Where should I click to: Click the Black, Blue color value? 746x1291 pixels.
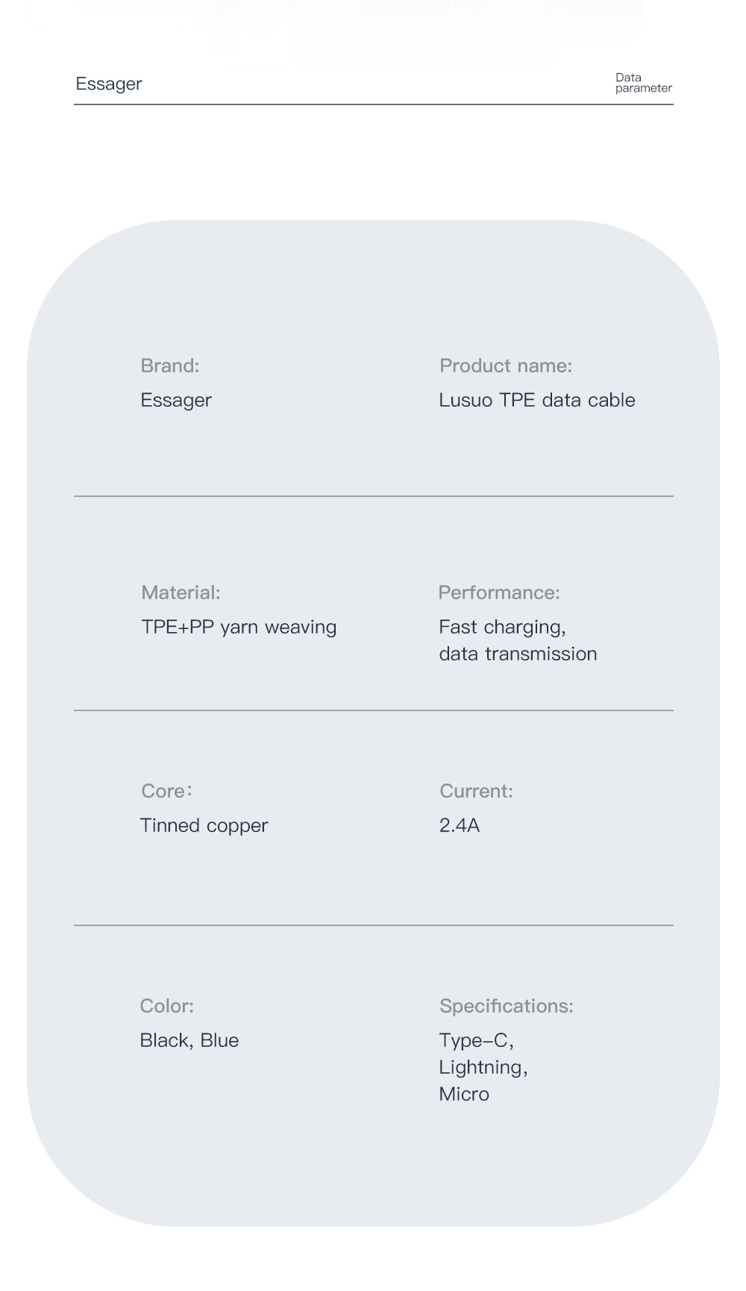click(189, 1040)
